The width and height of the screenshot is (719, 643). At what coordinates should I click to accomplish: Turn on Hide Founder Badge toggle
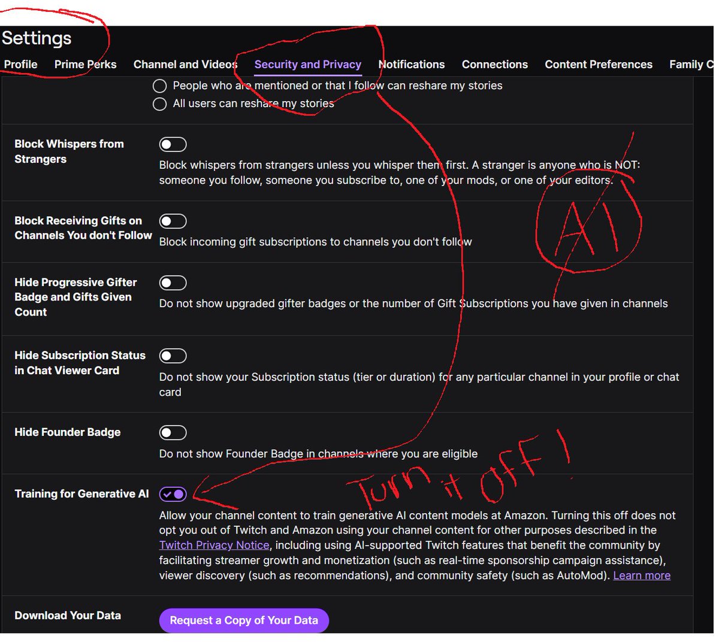(173, 432)
